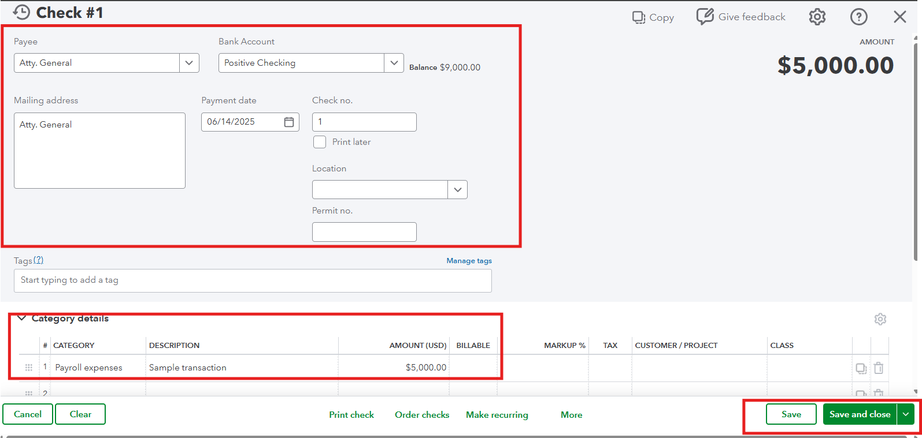Click the Sample transaction description cell

pos(242,368)
